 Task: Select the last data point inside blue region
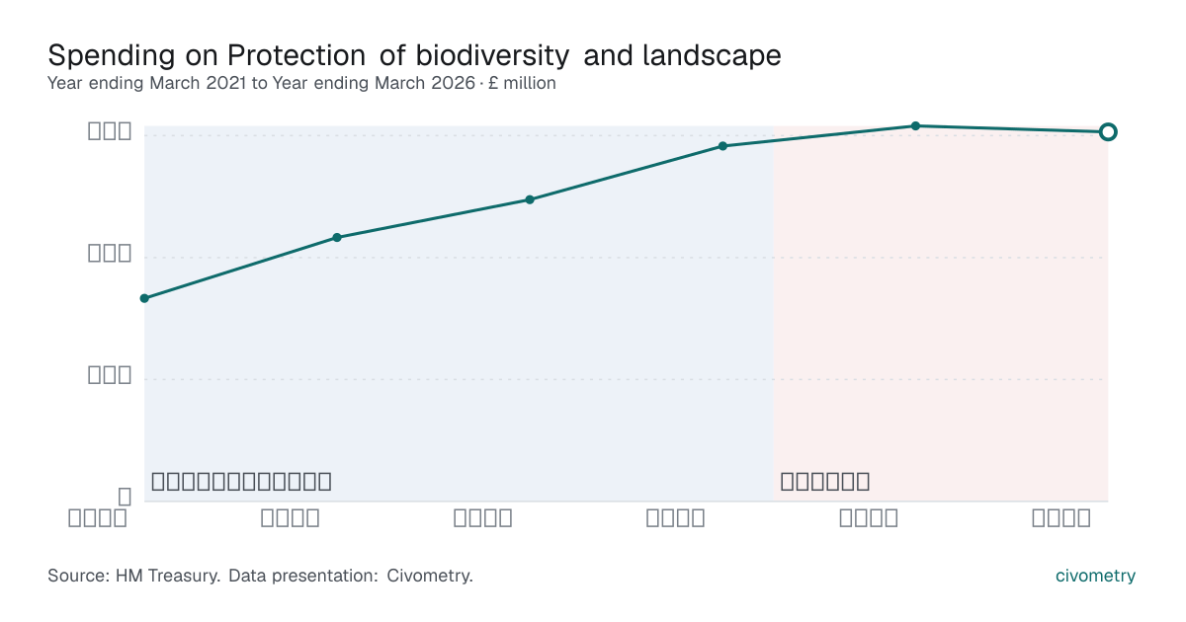pyautogui.click(x=722, y=146)
